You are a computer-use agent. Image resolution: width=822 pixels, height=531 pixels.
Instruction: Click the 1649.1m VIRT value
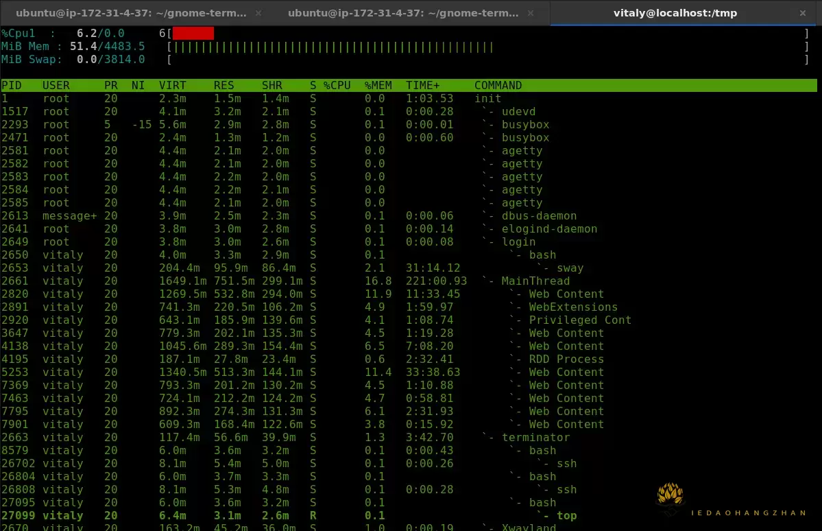(183, 281)
